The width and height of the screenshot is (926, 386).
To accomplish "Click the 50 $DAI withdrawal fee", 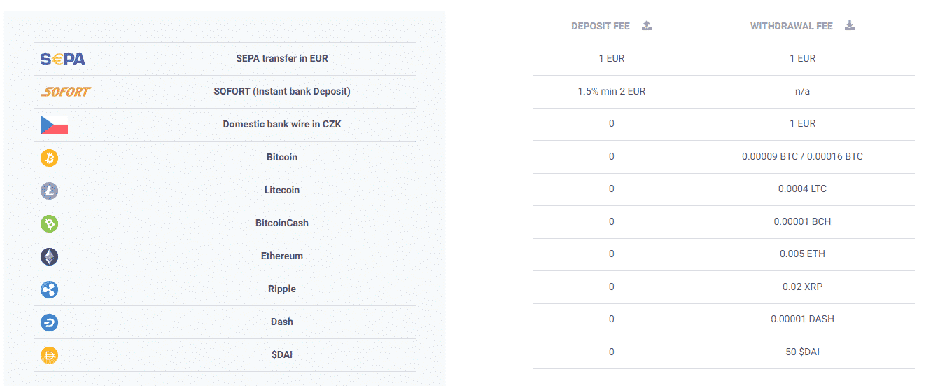I will tap(802, 352).
